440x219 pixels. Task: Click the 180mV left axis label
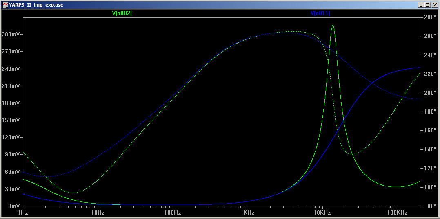[10, 103]
